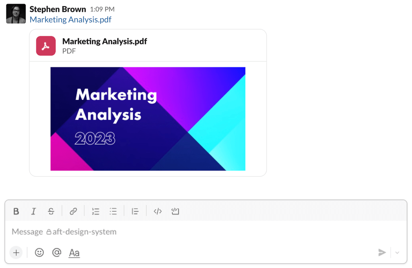Create an ordered list
The width and height of the screenshot is (412, 268).
pos(95,211)
